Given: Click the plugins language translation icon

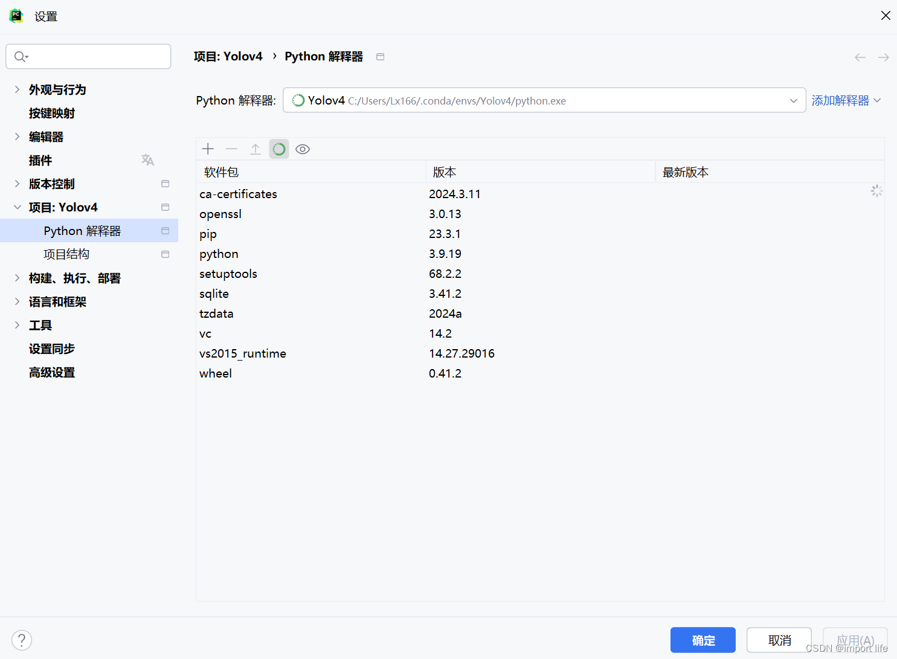Looking at the screenshot, I should [147, 160].
